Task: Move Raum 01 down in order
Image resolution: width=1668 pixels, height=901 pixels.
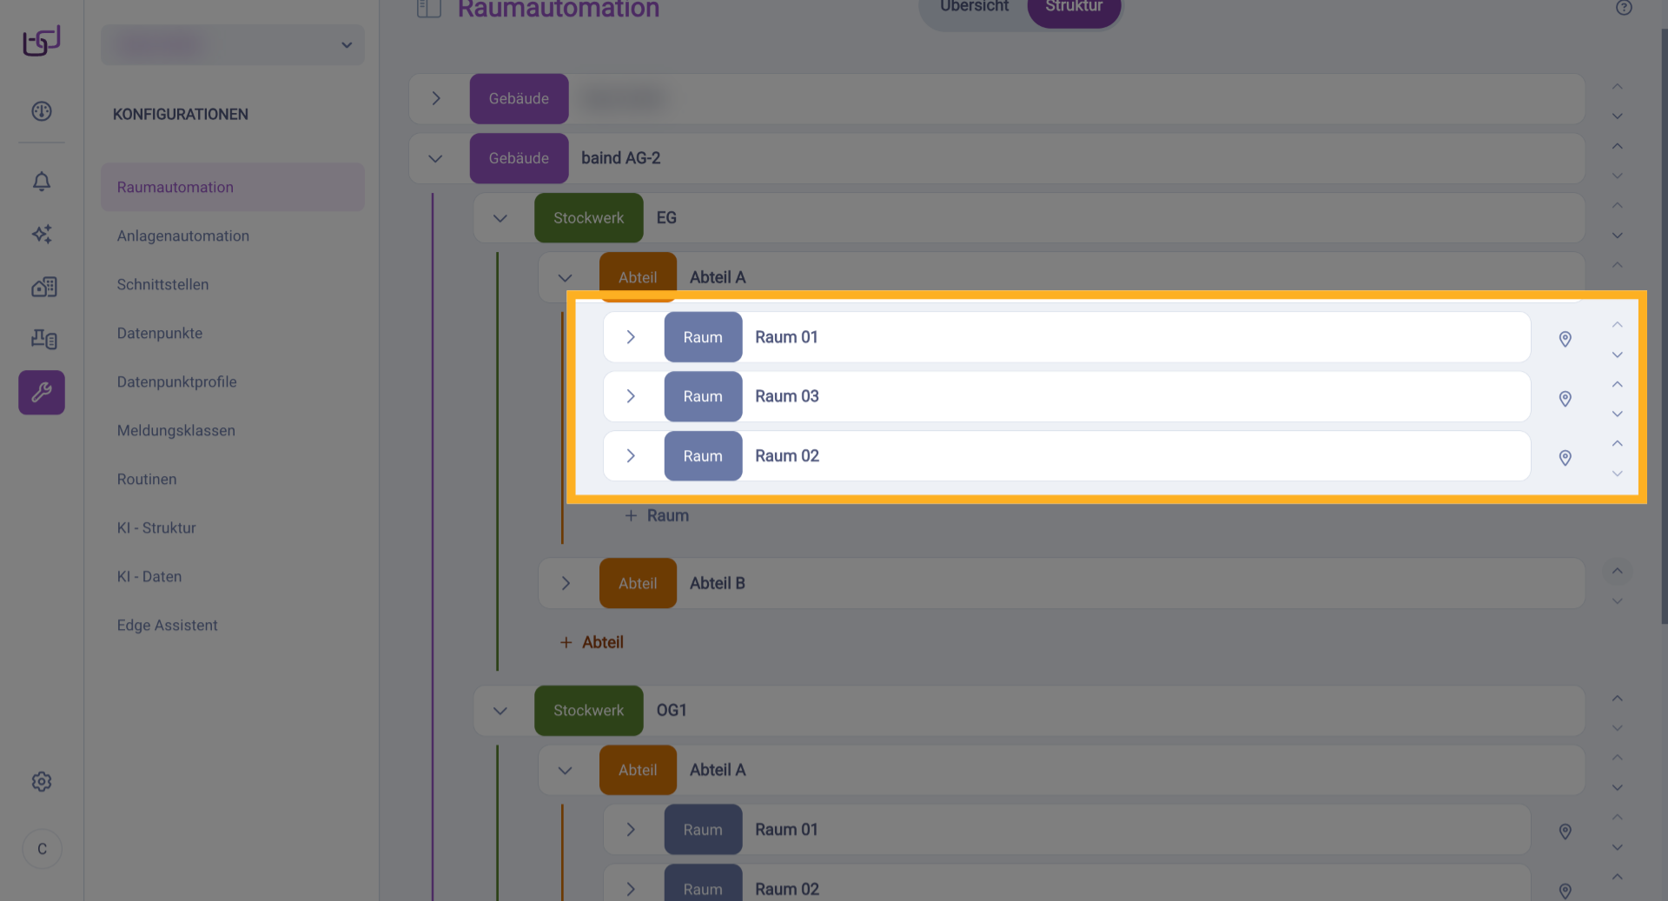Action: 1617,354
